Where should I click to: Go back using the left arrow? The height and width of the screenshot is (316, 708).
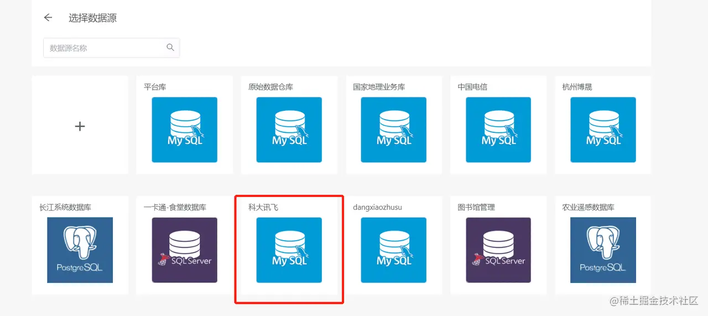coord(48,18)
